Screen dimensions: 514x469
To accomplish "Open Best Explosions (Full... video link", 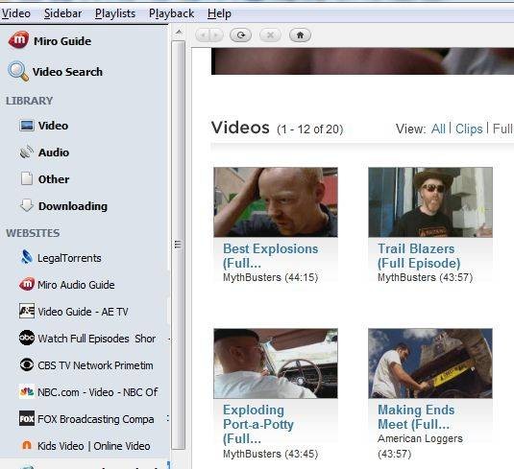I will click(270, 256).
